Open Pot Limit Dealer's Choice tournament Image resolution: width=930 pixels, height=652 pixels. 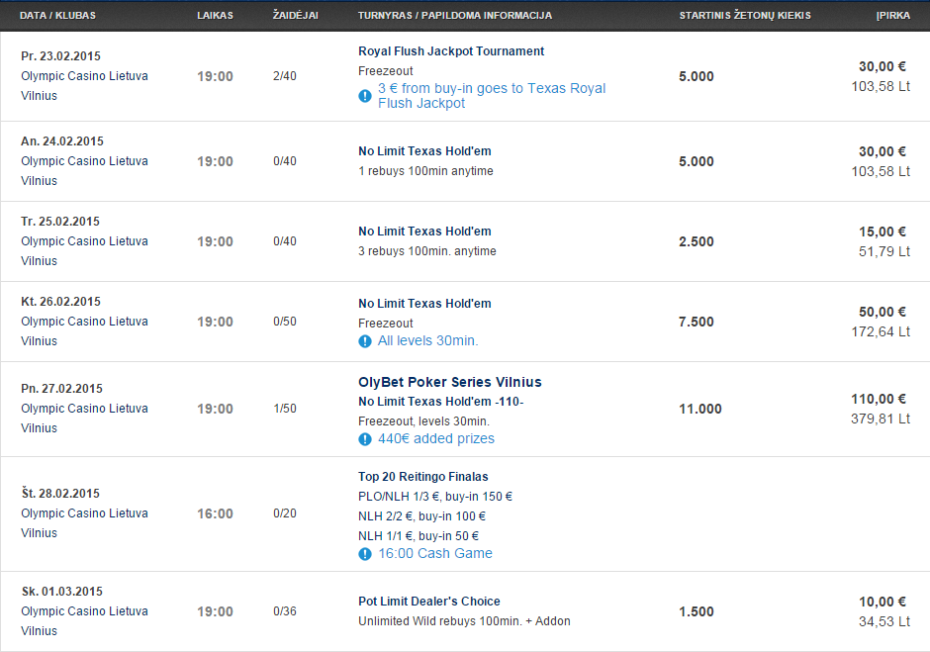428,601
